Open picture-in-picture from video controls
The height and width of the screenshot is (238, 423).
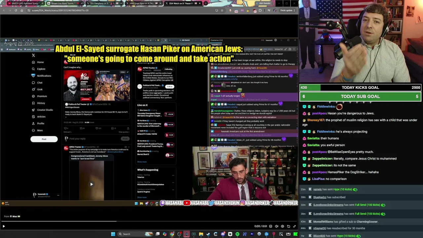click(288, 226)
